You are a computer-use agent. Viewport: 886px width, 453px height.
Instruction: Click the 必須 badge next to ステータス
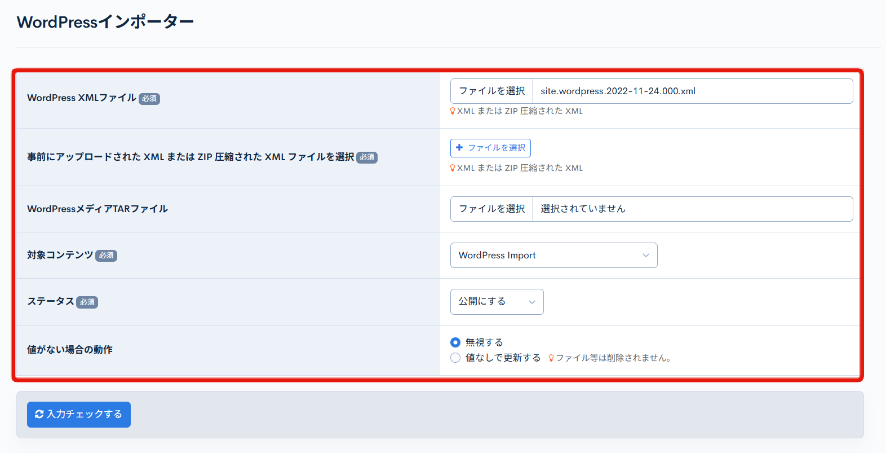coord(87,302)
